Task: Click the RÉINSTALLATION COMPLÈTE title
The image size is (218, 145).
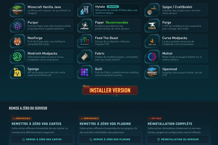Action: (x=170, y=124)
